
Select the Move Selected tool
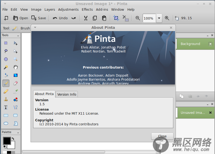pos(16,43)
